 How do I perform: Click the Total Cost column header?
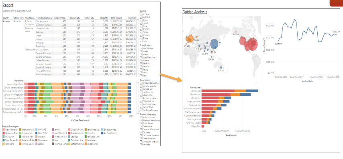coord(132,18)
